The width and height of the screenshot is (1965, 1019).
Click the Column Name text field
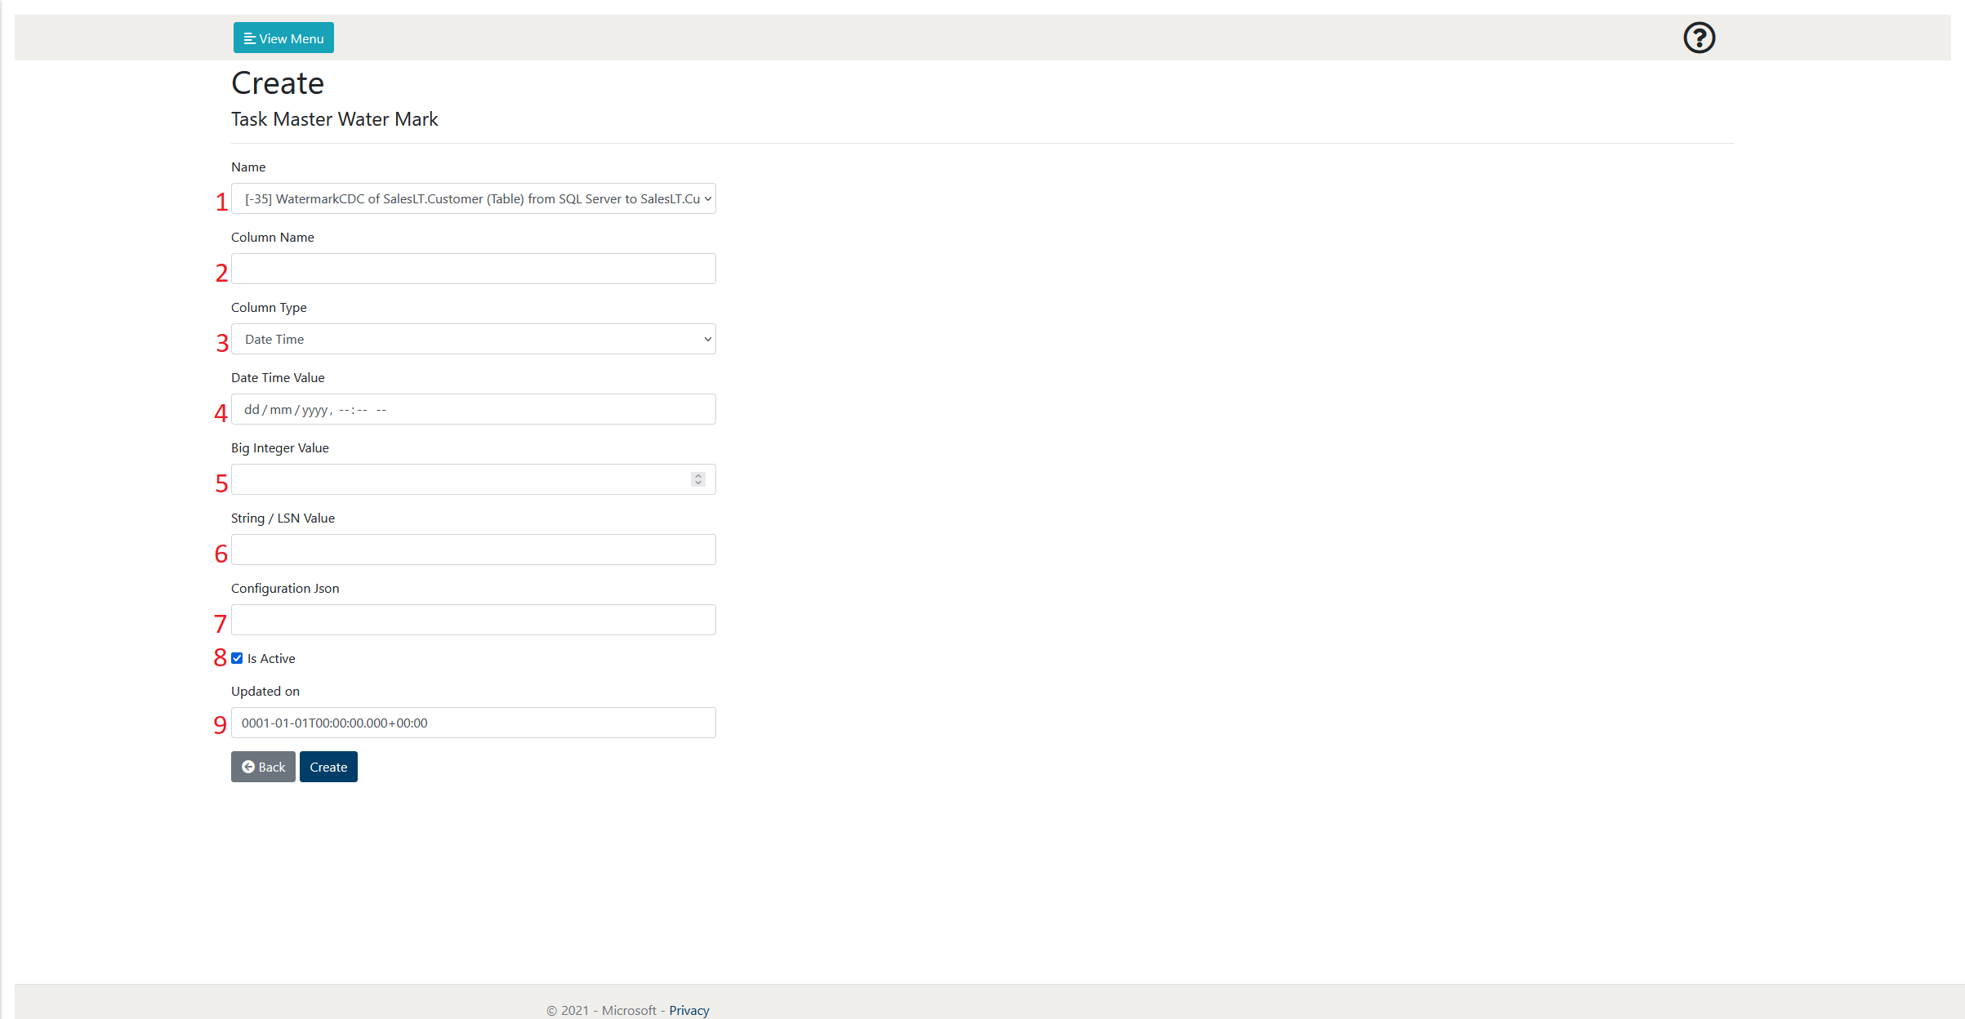coord(473,269)
